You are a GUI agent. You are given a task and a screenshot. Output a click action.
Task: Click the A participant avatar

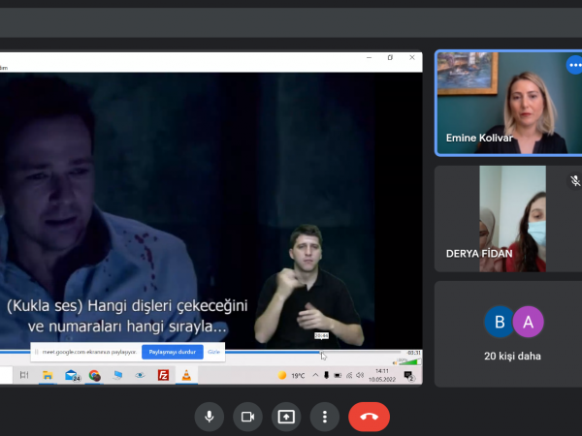click(529, 322)
